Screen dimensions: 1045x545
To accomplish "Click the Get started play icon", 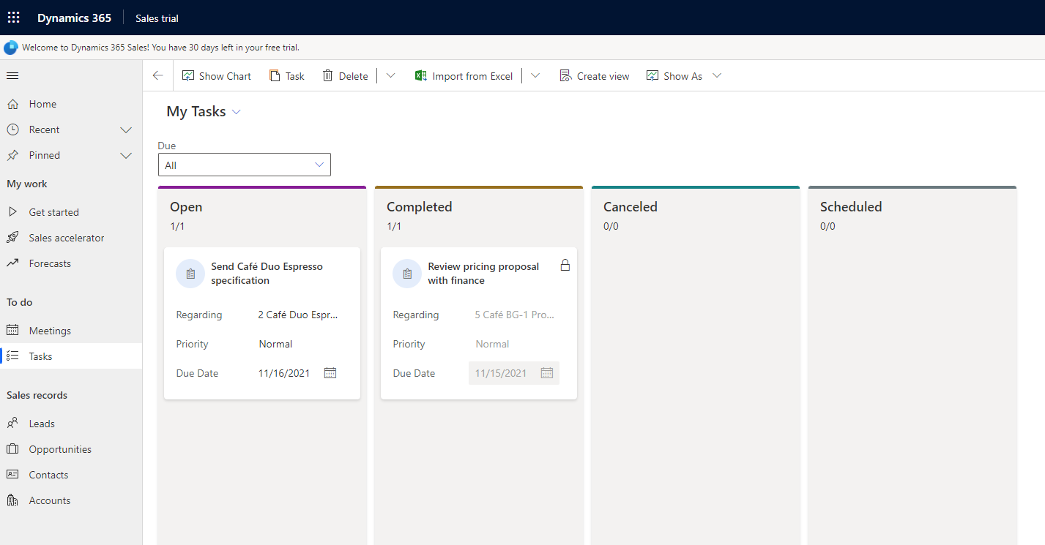I will click(12, 212).
